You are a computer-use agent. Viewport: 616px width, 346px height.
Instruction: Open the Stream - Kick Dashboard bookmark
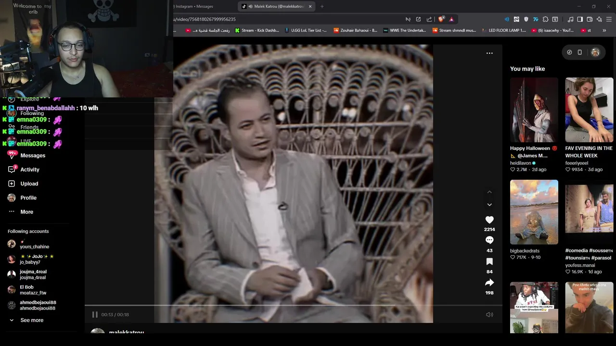click(x=257, y=30)
